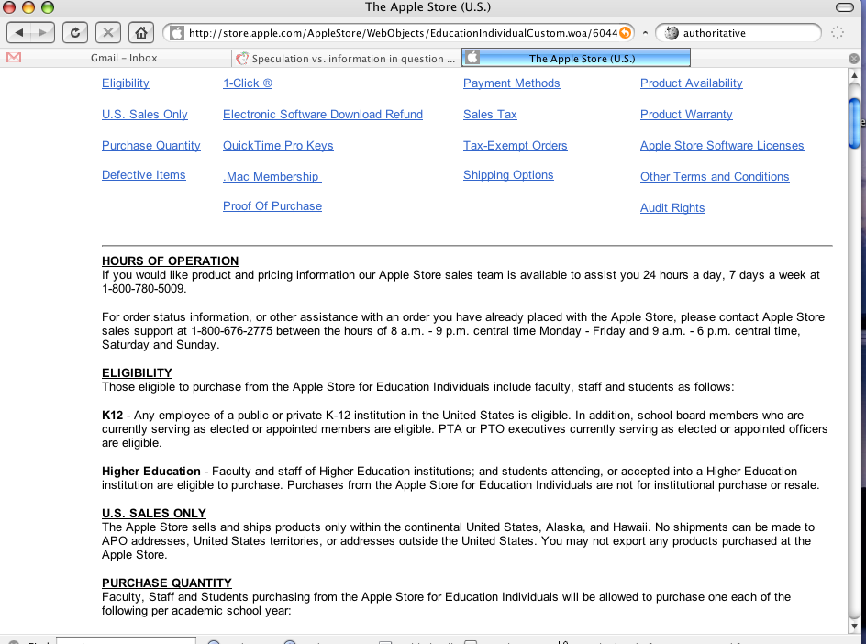Viewport: 866px width, 644px height.
Task: Open Apple Store Software Licenses link
Action: (x=722, y=146)
